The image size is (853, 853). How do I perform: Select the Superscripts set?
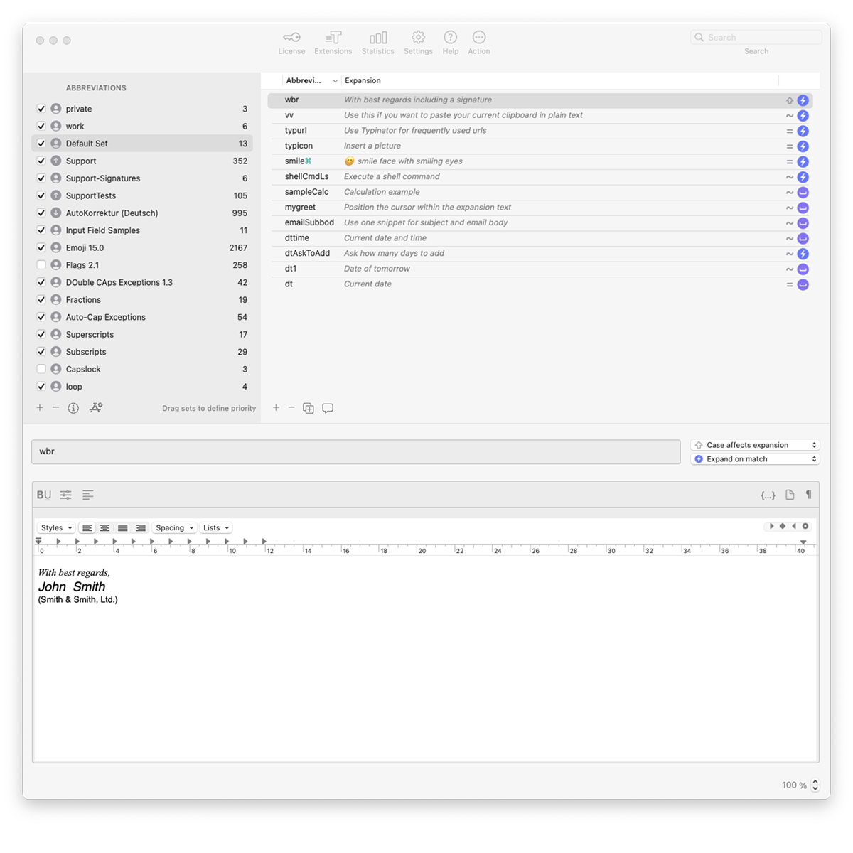click(x=142, y=334)
